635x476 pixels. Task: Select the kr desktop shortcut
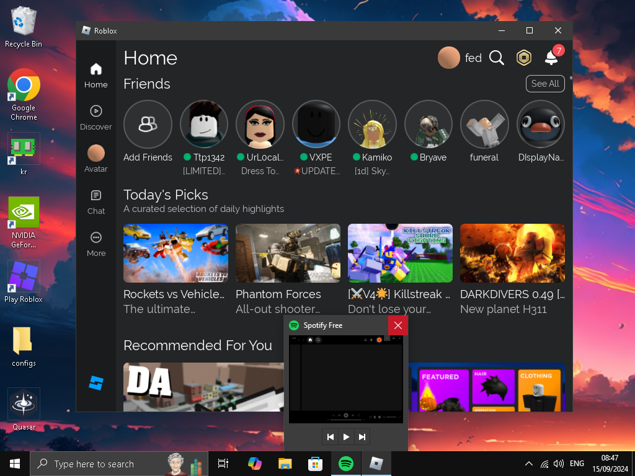click(24, 154)
